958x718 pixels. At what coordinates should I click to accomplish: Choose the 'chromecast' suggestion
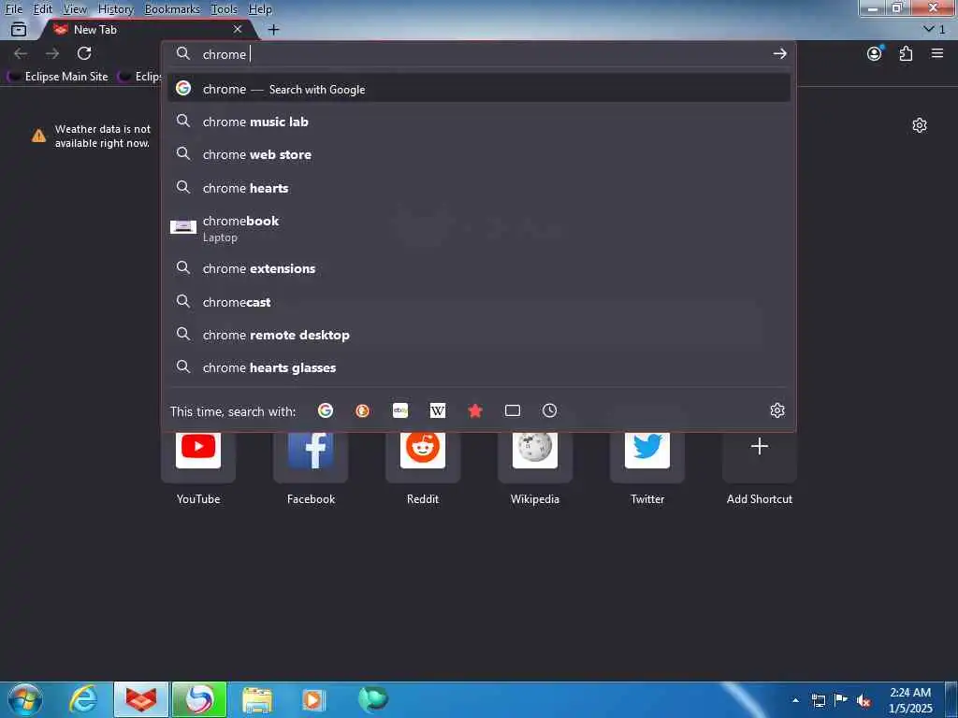tap(478, 302)
